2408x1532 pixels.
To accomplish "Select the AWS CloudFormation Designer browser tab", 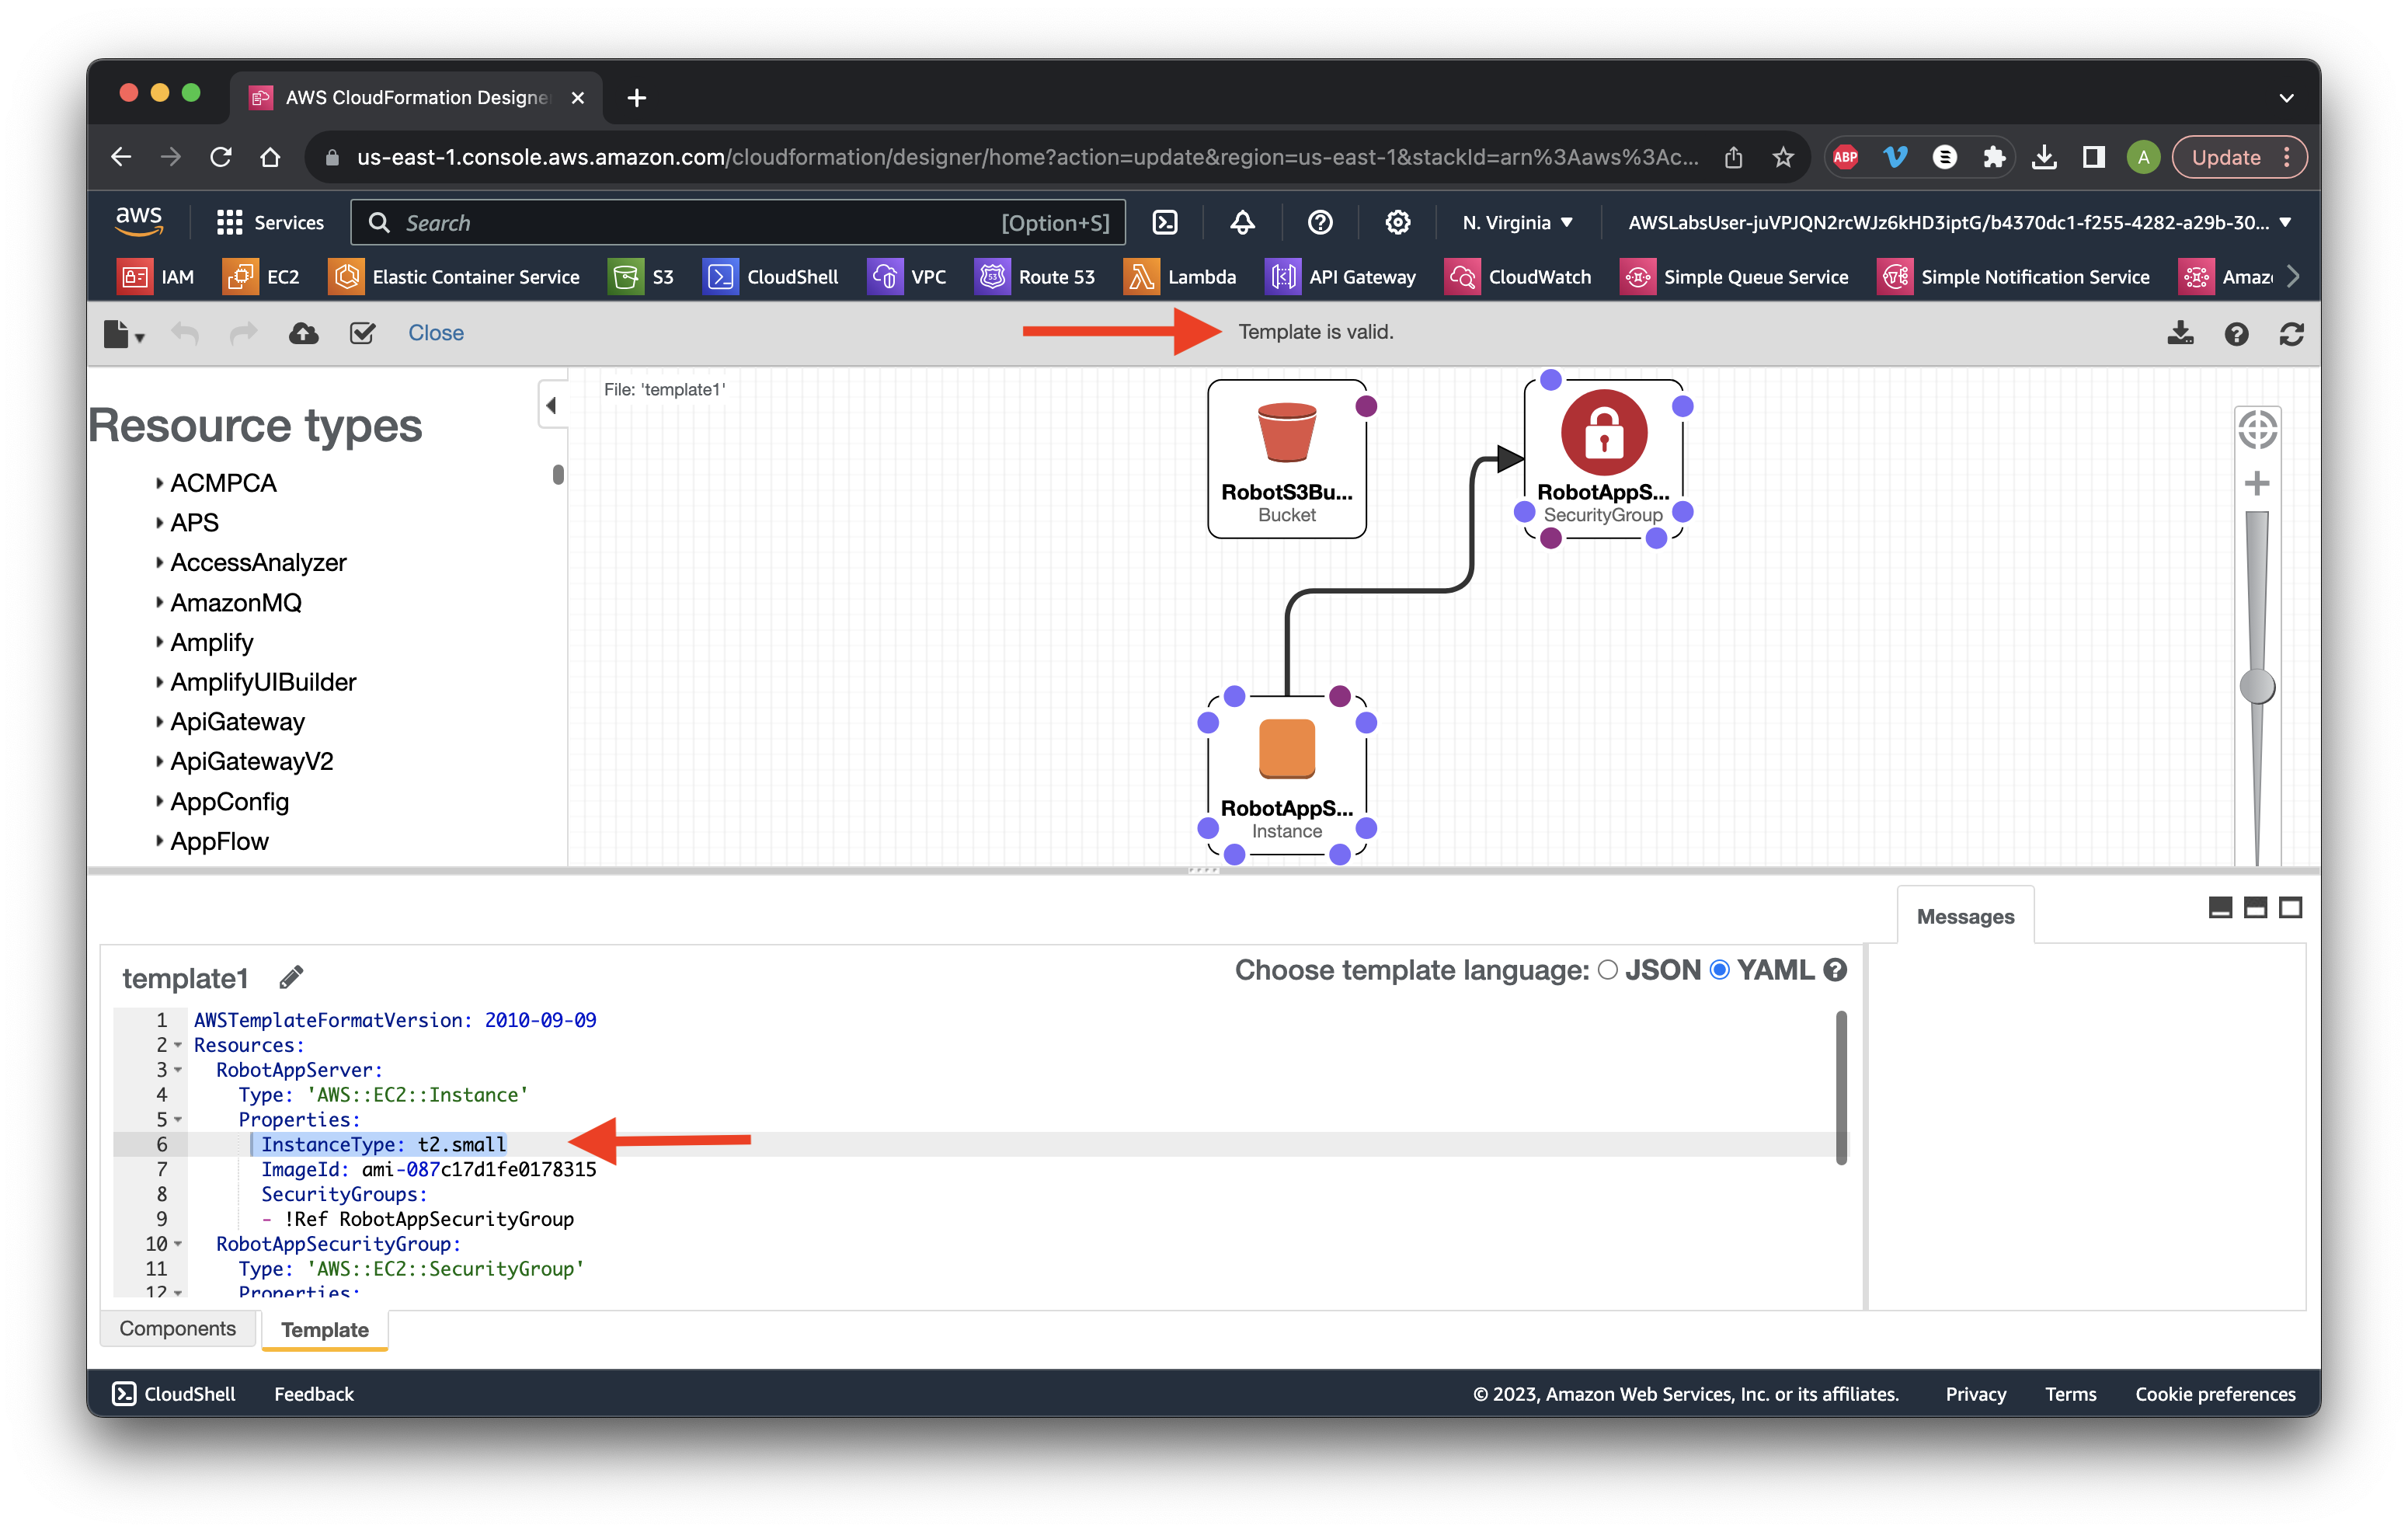I will tap(416, 97).
